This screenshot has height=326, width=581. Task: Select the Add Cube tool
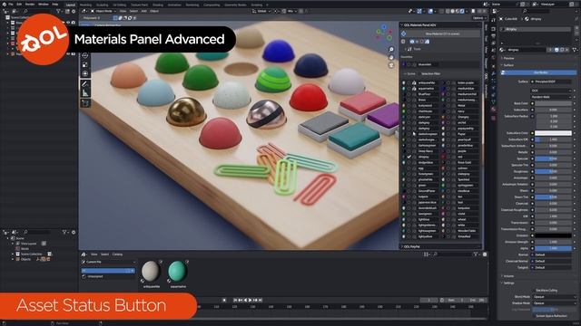(84, 102)
